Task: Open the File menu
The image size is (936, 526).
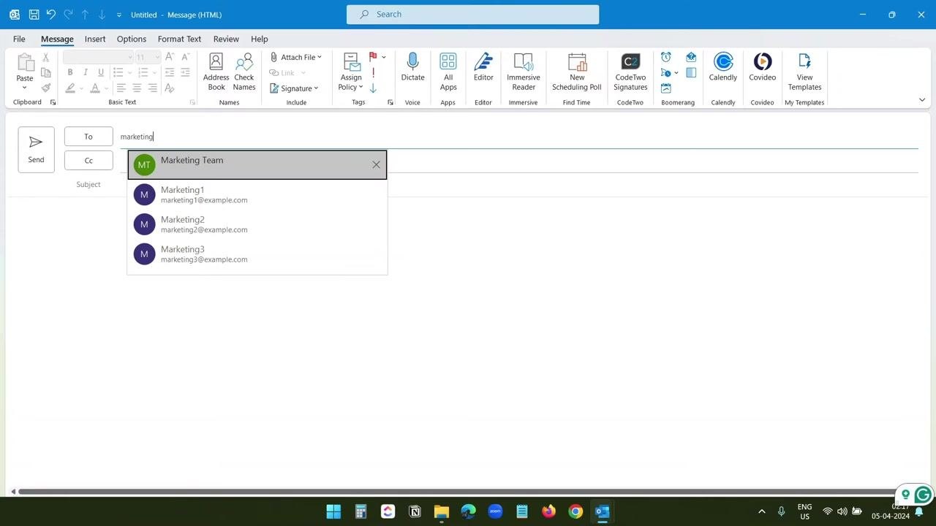Action: 19,39
